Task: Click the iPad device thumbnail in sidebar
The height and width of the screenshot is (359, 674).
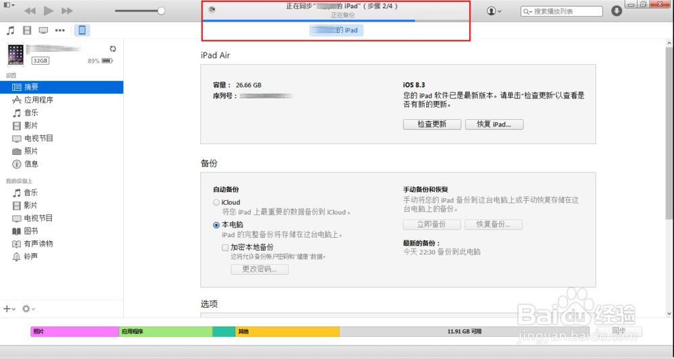Action: point(16,55)
